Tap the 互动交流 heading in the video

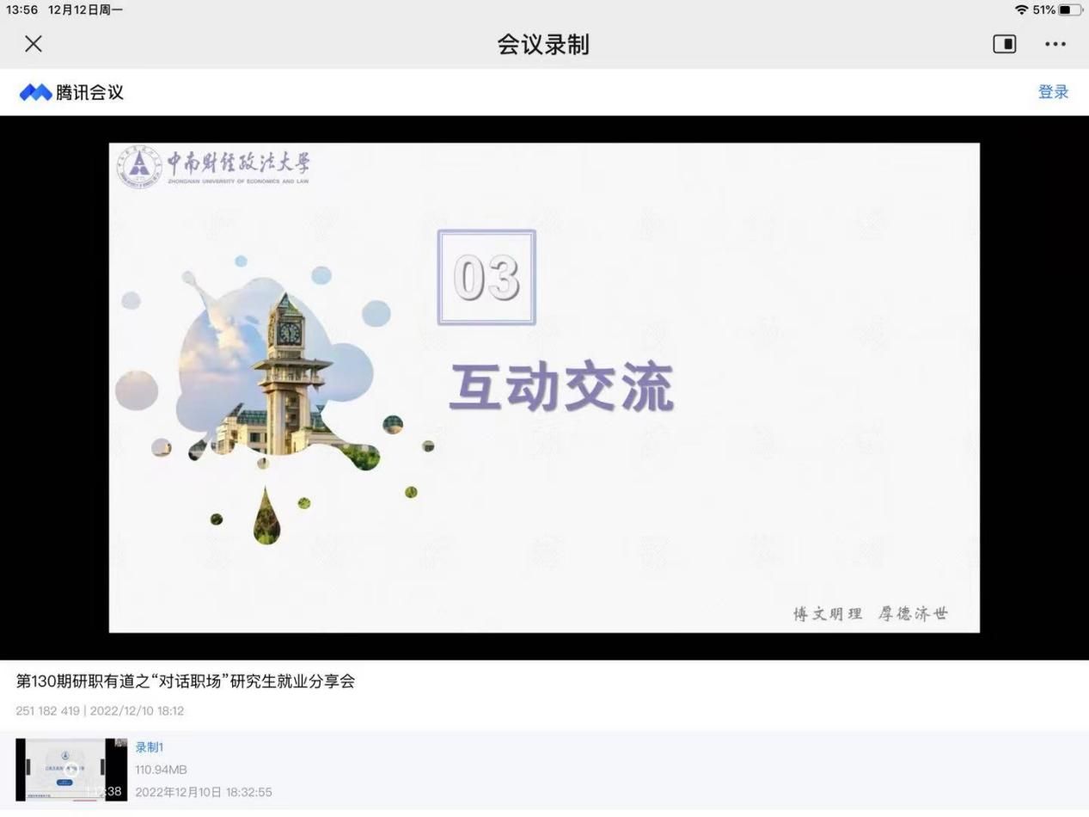point(561,388)
